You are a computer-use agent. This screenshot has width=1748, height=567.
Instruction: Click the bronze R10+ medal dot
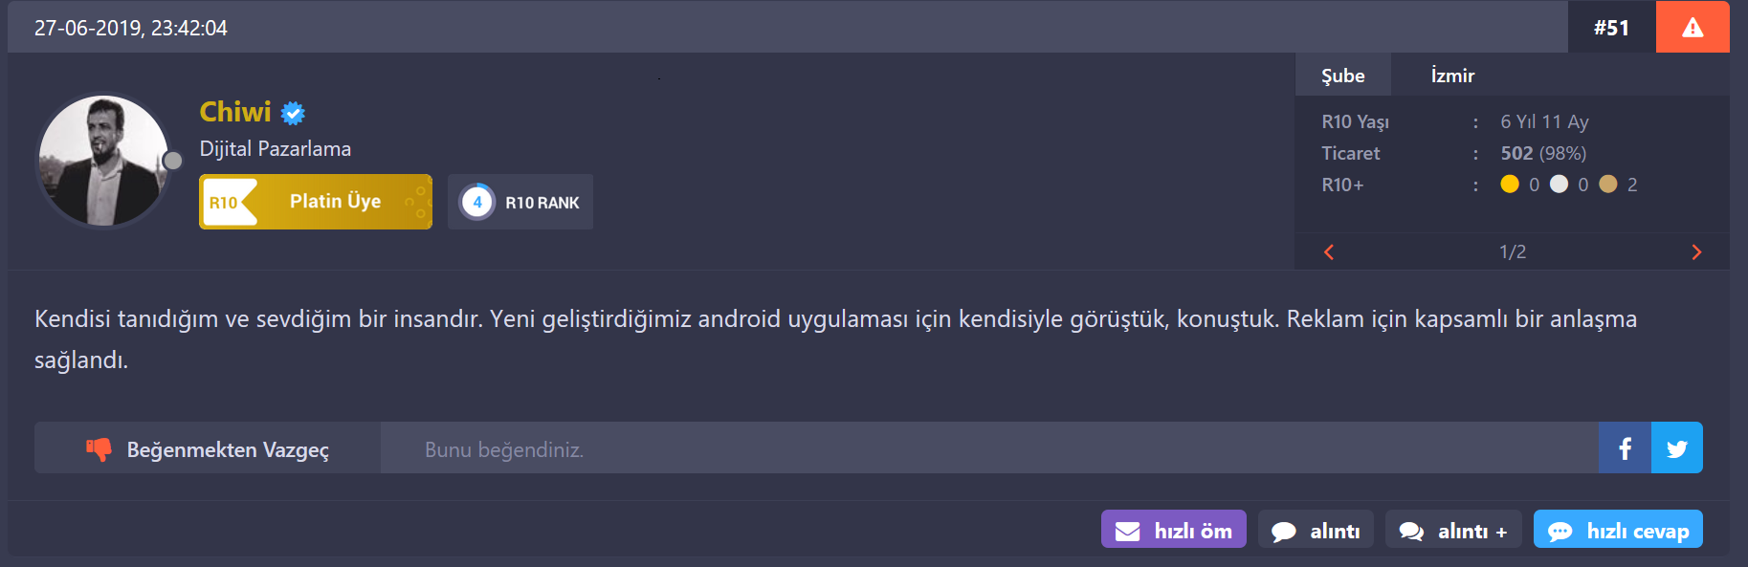point(1608,184)
